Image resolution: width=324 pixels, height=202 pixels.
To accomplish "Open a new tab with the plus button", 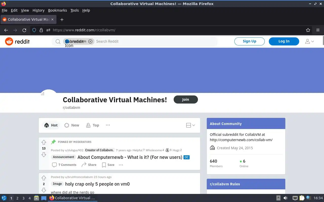I will click(62, 19).
